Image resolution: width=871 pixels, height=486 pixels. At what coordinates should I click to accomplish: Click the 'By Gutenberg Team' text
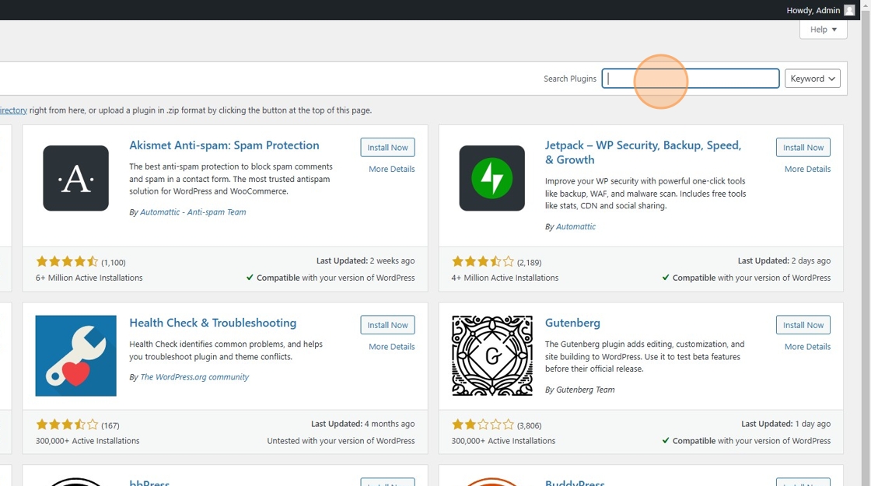[x=580, y=390]
